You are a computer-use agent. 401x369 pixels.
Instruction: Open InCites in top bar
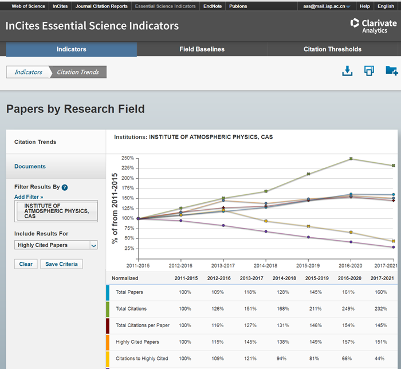click(60, 6)
